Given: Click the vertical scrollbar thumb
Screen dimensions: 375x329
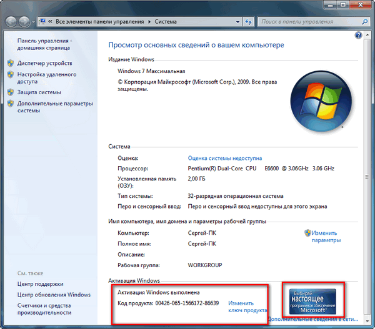Looking at the screenshot, I should coord(367,177).
